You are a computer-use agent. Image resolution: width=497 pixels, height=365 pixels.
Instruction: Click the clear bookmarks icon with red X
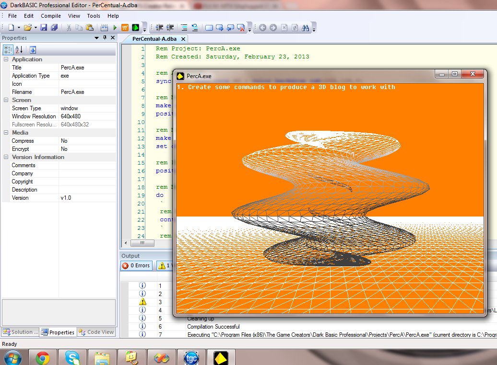pyautogui.click(x=241, y=27)
